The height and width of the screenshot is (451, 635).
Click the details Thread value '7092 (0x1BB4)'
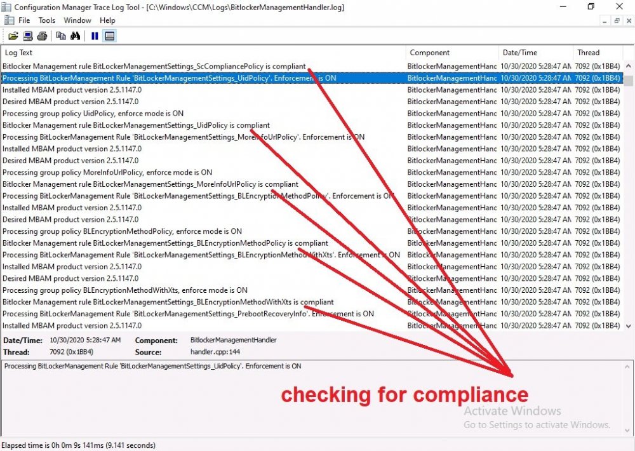click(71, 352)
